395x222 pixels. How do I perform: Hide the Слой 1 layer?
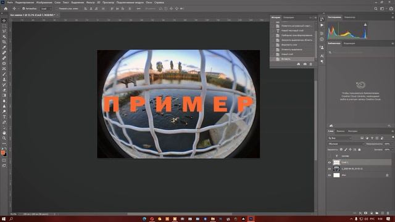(329, 162)
